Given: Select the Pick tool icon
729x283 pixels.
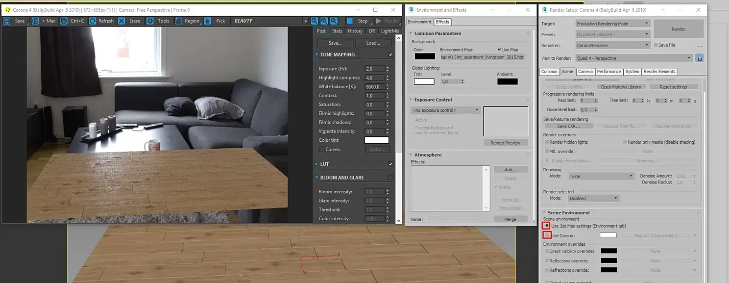Looking at the screenshot, I should (207, 21).
